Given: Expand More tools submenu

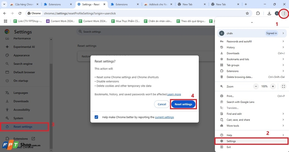Looking at the screenshot, I should [x=252, y=126].
